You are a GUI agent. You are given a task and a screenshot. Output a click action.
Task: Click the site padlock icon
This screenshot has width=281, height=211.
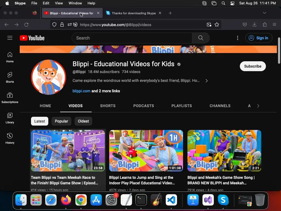(x=62, y=24)
